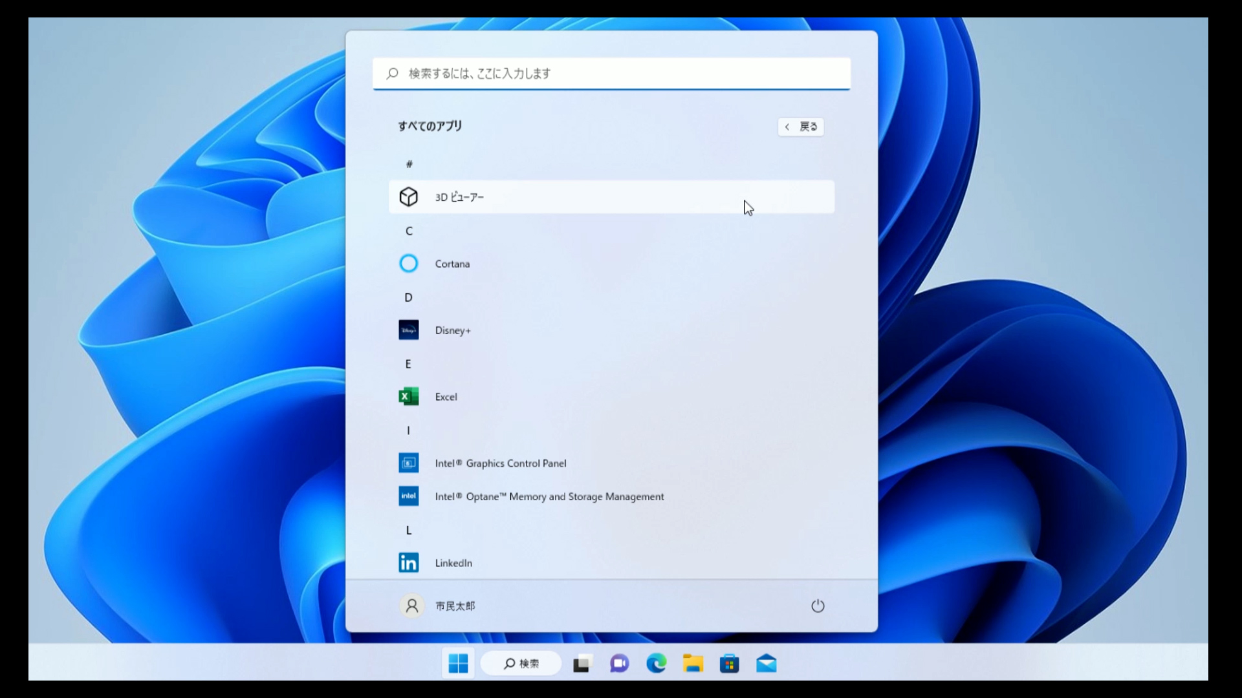Open the Chat taskbar icon

[619, 664]
